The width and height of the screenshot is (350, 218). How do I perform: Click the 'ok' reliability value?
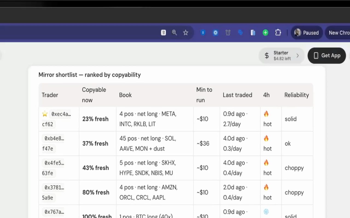288,144
